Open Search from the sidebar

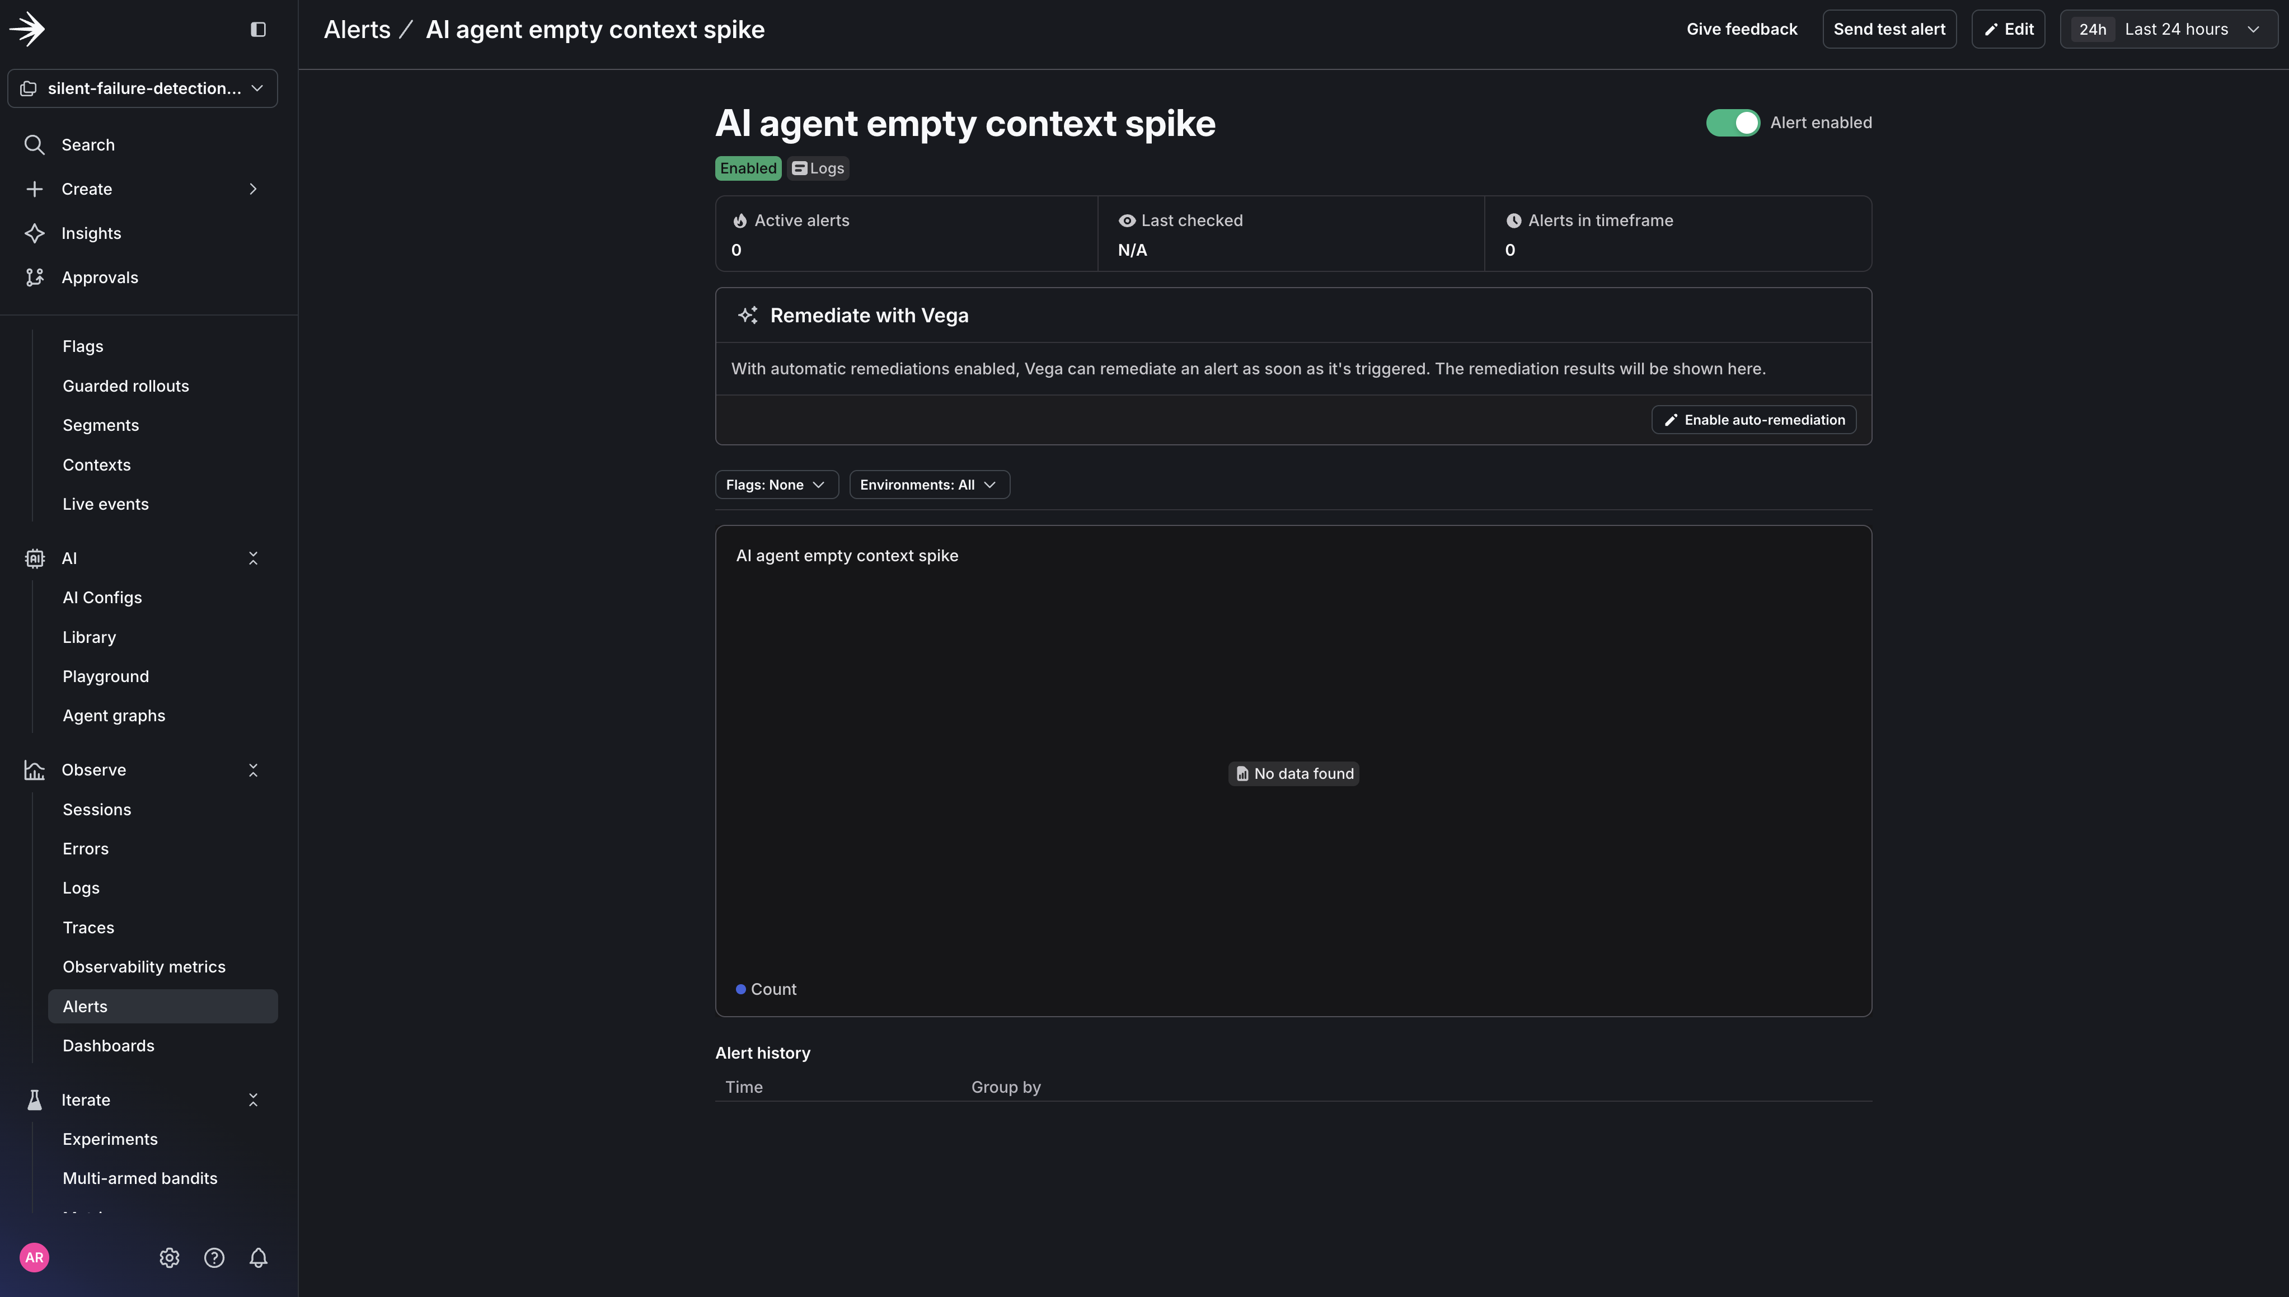point(87,144)
